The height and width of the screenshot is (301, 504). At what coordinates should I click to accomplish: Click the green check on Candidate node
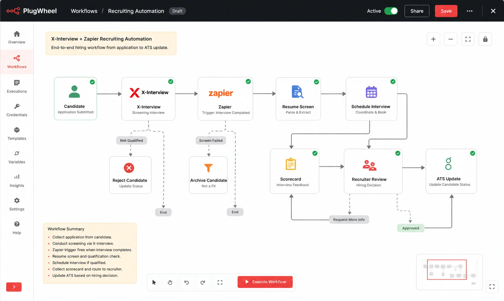click(92, 82)
